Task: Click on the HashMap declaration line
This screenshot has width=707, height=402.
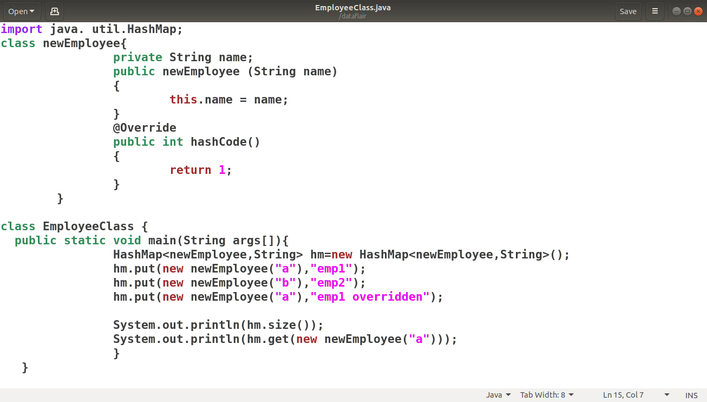Action: 342,255
